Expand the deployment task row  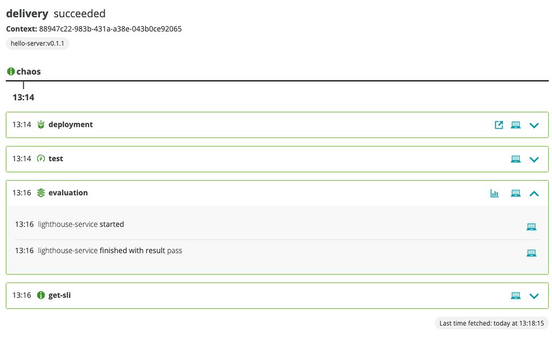(534, 125)
